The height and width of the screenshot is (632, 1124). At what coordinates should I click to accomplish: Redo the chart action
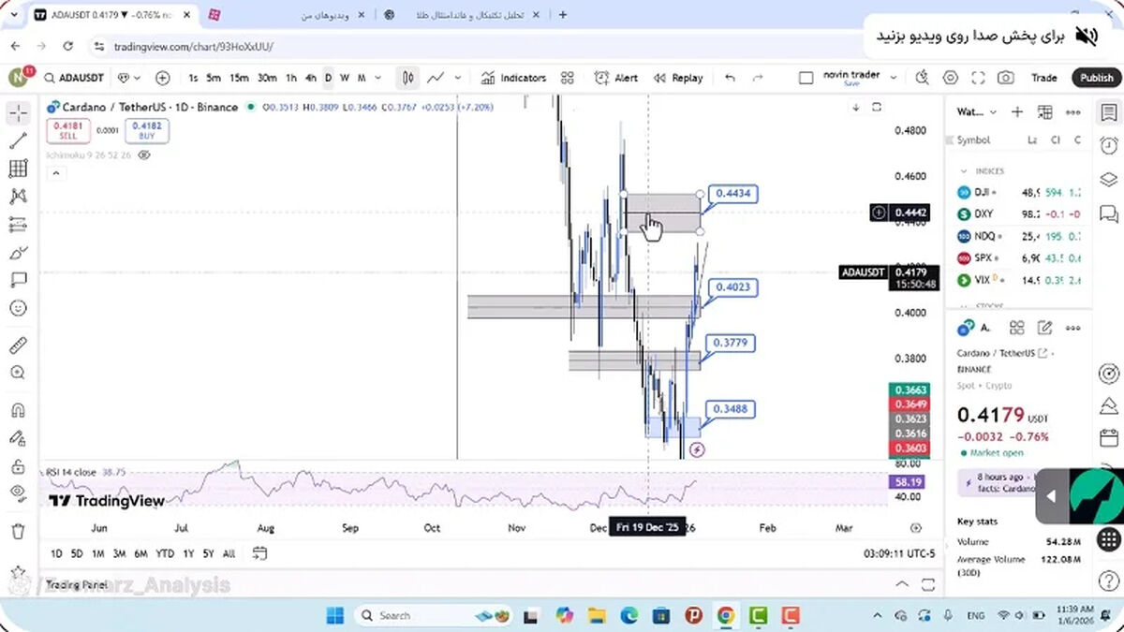click(x=758, y=78)
